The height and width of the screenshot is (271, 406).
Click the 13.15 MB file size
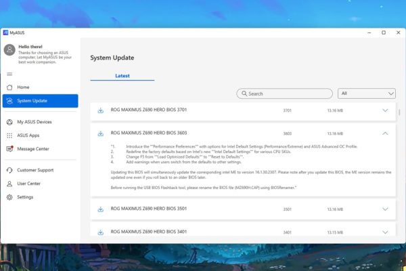coord(335,232)
